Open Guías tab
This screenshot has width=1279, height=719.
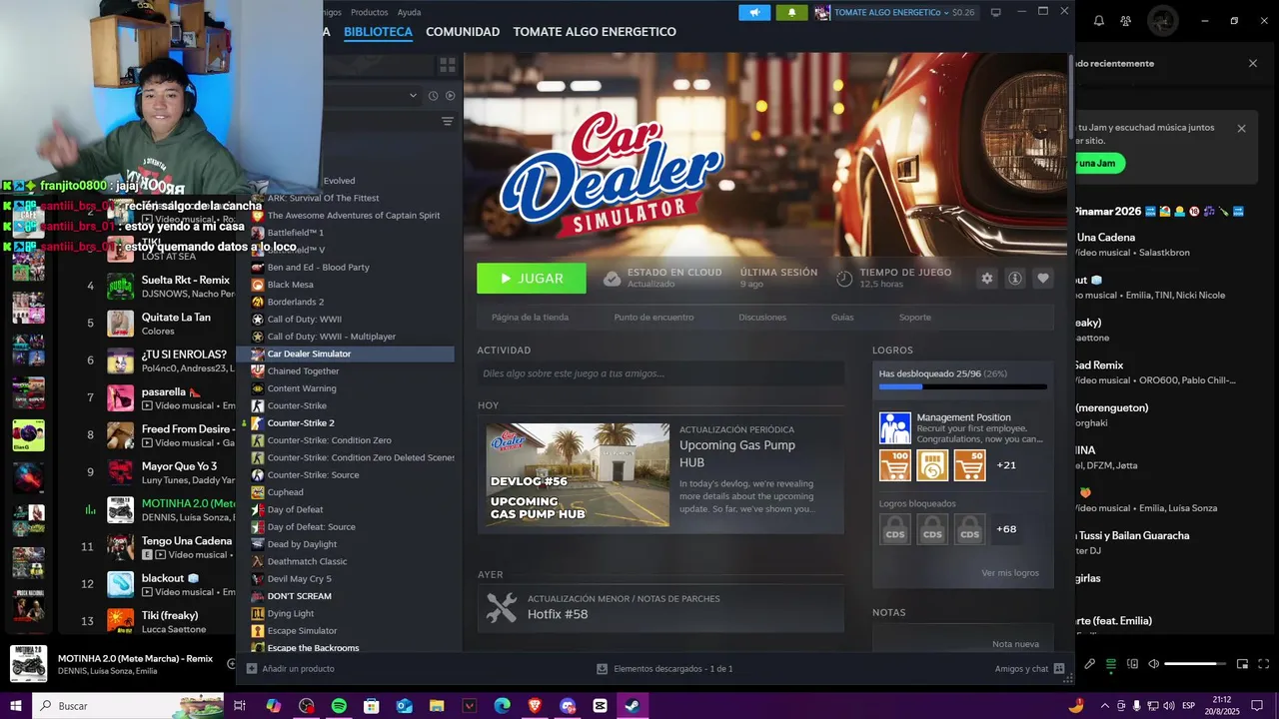click(842, 318)
